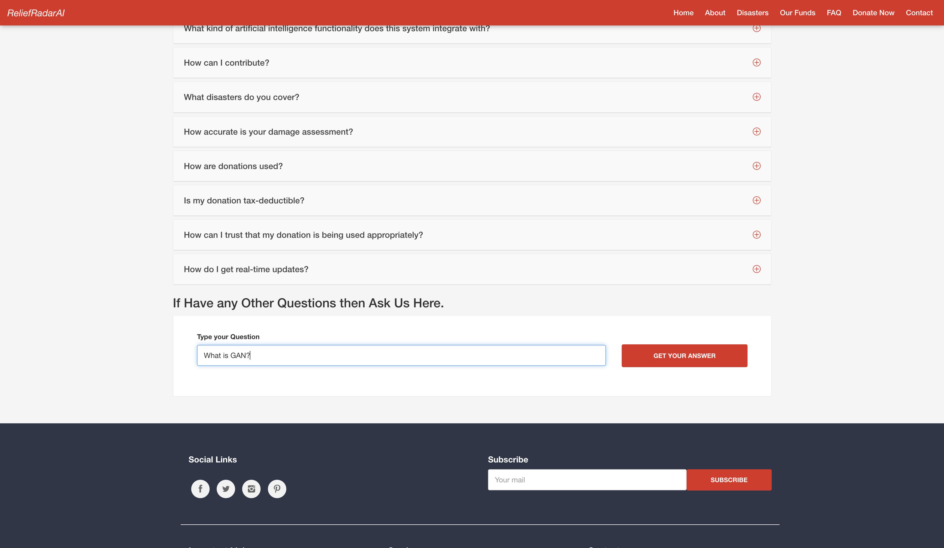This screenshot has height=548, width=944.
Task: Click the Pinterest icon in footer
Action: (277, 489)
